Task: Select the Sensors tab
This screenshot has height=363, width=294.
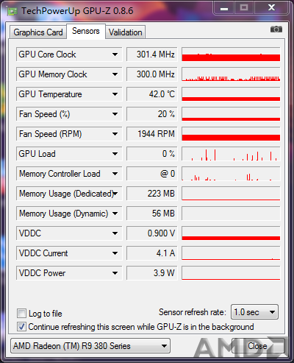Action: (x=86, y=31)
